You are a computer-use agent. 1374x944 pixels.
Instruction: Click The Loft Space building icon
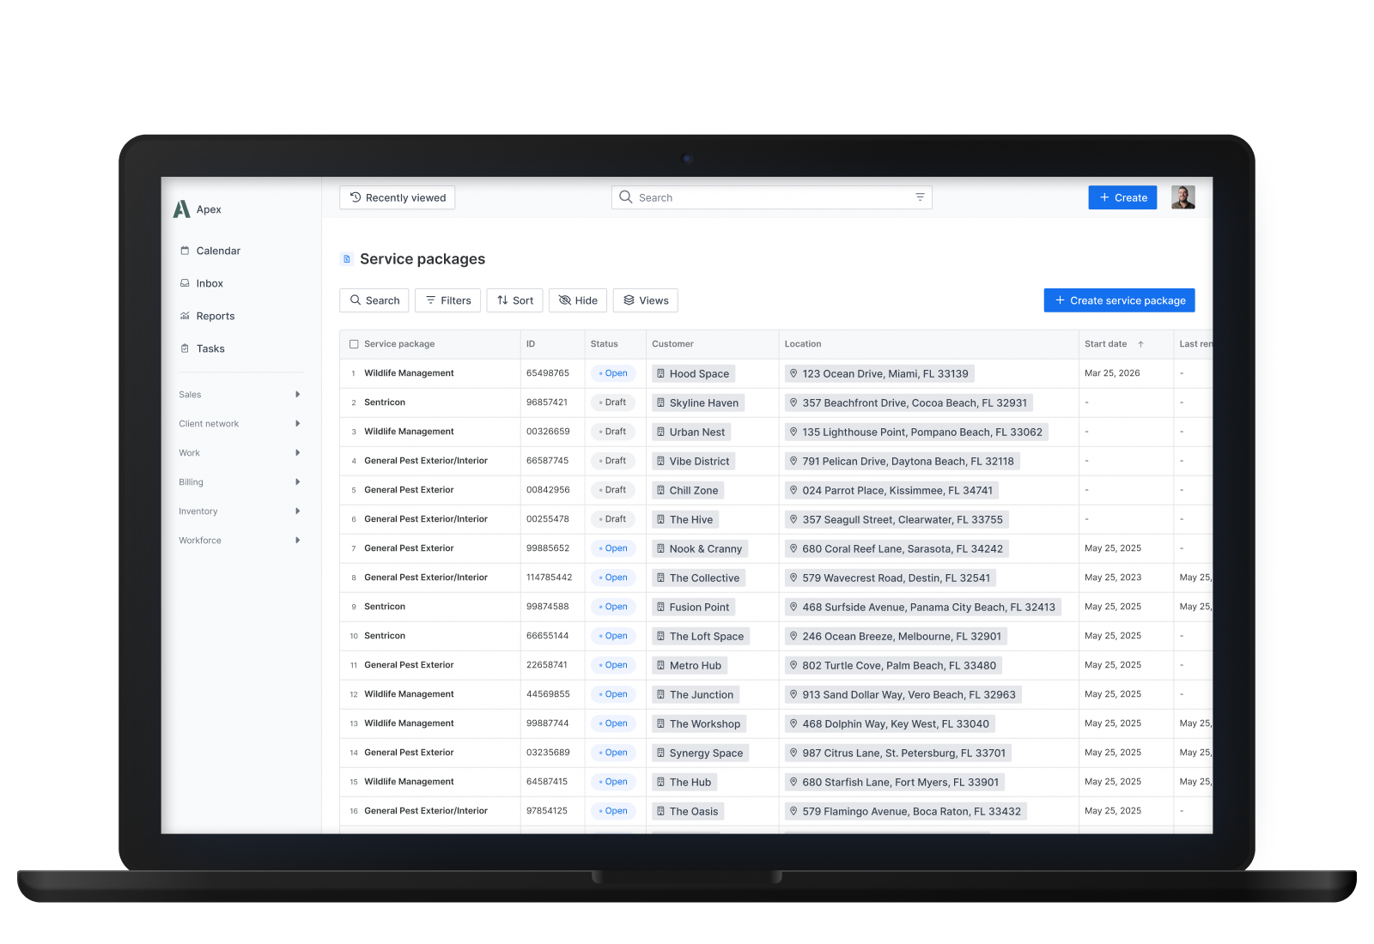tap(660, 636)
